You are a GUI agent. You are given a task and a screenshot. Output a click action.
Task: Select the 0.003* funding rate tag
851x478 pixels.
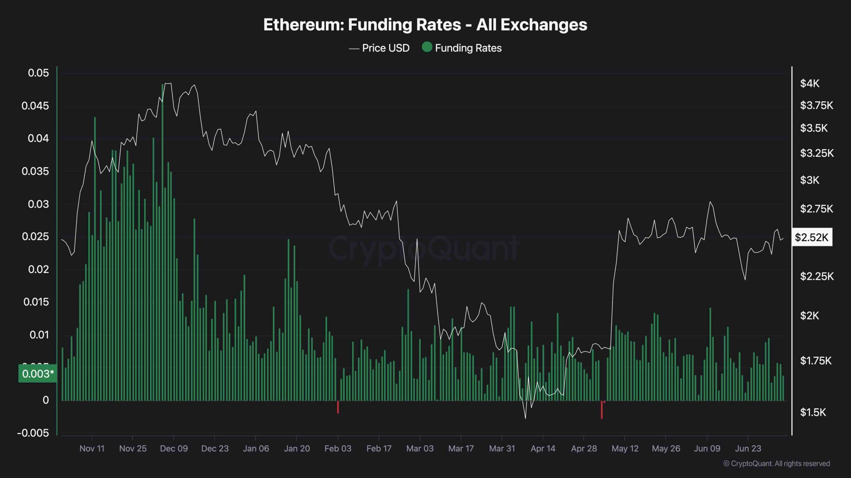pyautogui.click(x=38, y=374)
